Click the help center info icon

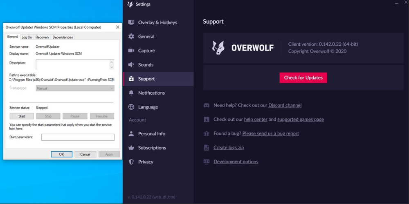[206, 120]
